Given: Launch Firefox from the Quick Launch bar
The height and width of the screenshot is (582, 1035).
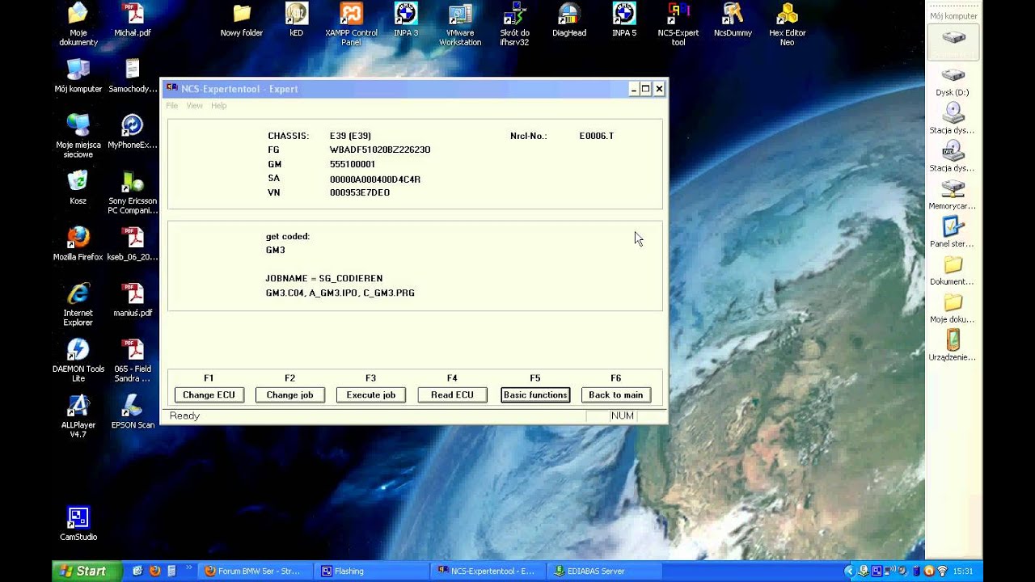Looking at the screenshot, I should pos(154,571).
